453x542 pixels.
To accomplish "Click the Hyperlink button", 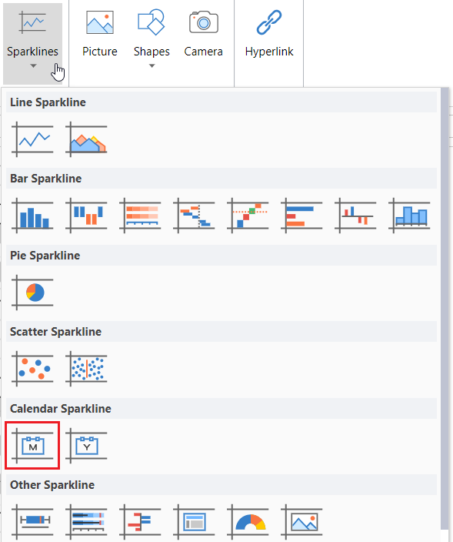I will pyautogui.click(x=269, y=34).
